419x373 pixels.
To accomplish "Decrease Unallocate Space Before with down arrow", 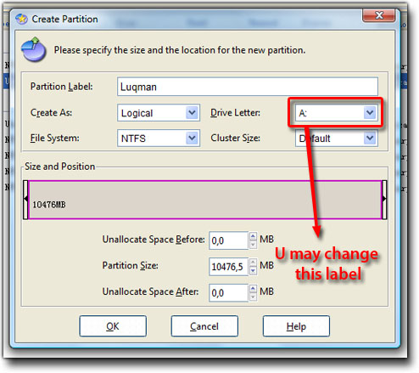I will pos(253,245).
